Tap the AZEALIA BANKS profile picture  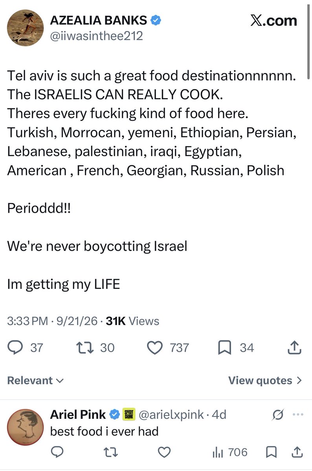[x=26, y=27]
